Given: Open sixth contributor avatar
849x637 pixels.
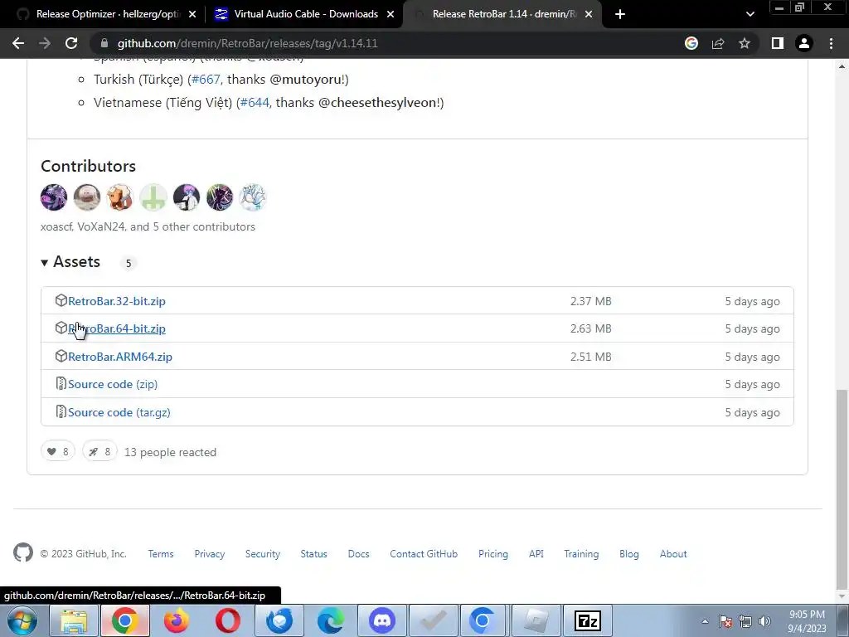Looking at the screenshot, I should [219, 197].
